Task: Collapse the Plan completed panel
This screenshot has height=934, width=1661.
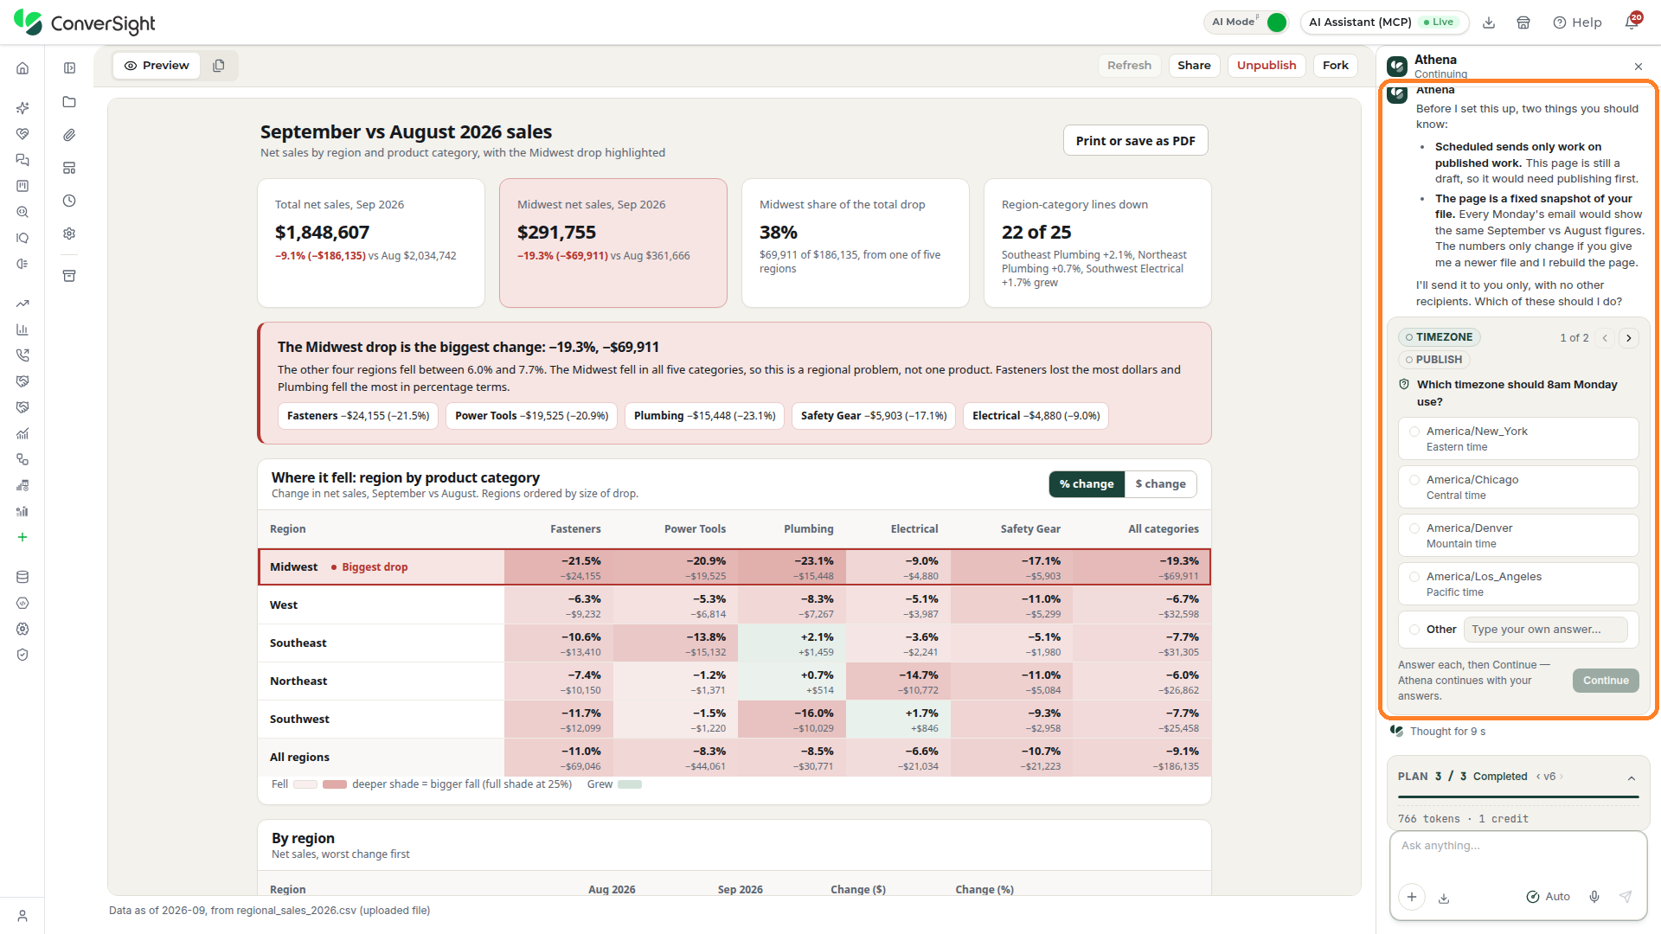Action: (1632, 777)
